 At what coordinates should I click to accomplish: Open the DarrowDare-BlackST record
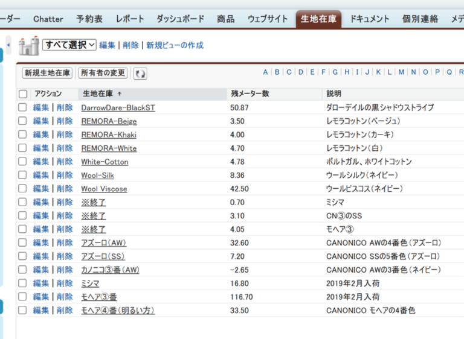[x=118, y=108]
